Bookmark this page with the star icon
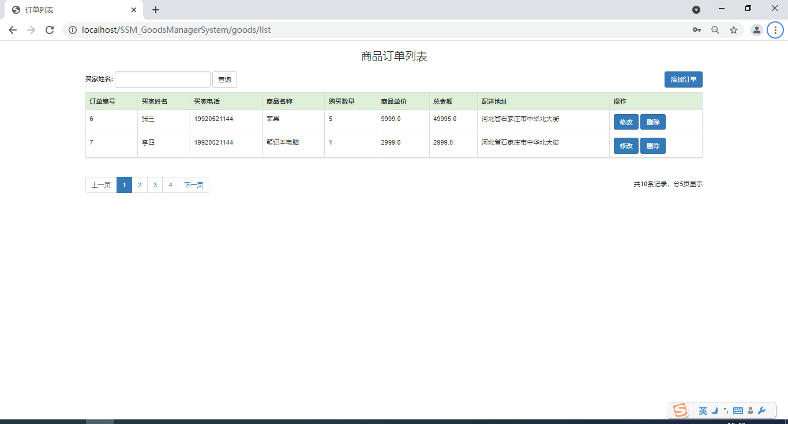788x424 pixels. click(734, 30)
